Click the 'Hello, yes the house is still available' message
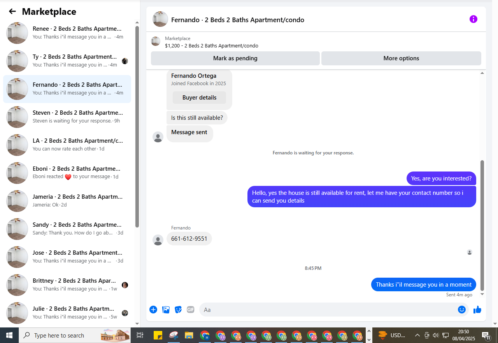 (x=362, y=197)
